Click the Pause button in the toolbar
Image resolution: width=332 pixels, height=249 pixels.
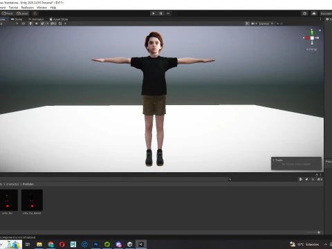tap(161, 13)
